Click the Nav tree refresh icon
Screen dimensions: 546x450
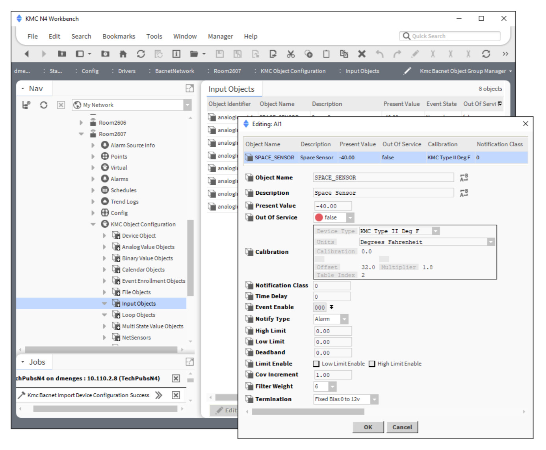pos(44,105)
